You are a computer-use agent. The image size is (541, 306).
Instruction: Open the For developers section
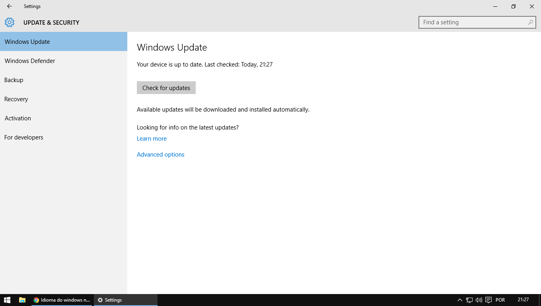pos(64,137)
